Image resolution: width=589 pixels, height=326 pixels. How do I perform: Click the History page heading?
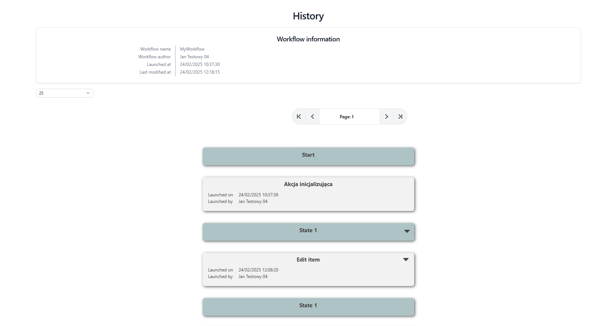click(x=308, y=16)
